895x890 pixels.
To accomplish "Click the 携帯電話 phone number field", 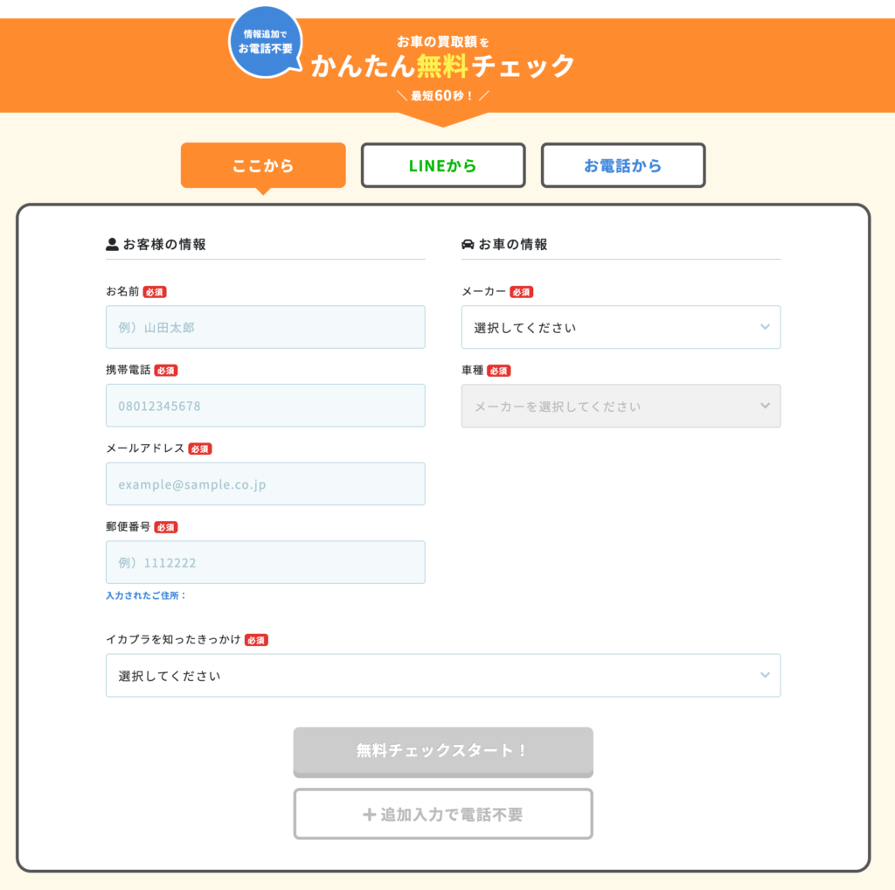I will click(266, 406).
